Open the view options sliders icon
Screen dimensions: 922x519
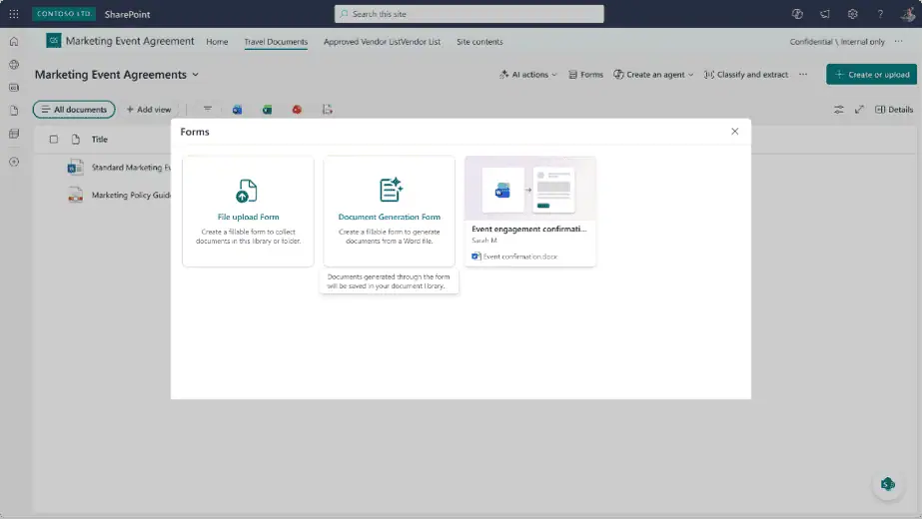coord(838,110)
